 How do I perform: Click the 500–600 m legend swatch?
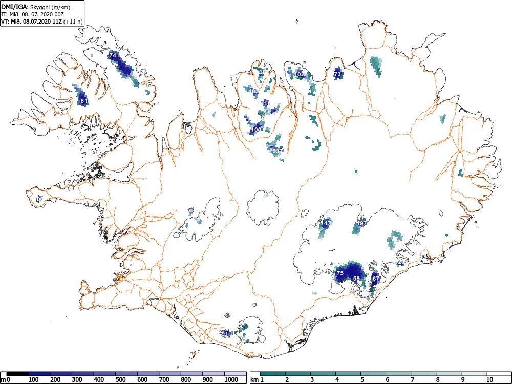pyautogui.click(x=126, y=374)
